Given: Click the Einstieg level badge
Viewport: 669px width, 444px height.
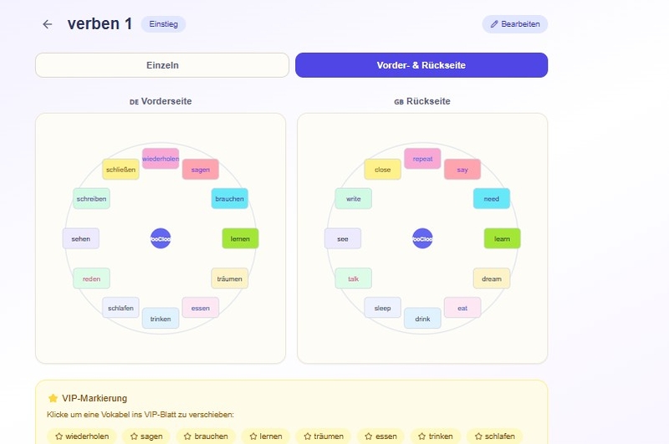Looking at the screenshot, I should click(163, 24).
